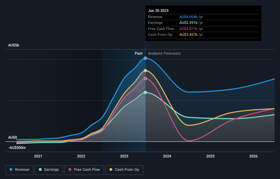
Task: Click the AU$3.457b cash from op value
Action: pyautogui.click(x=188, y=35)
